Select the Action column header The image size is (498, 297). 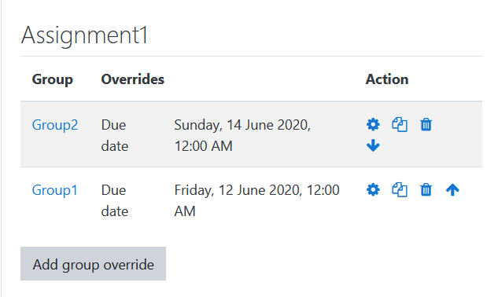tap(387, 79)
